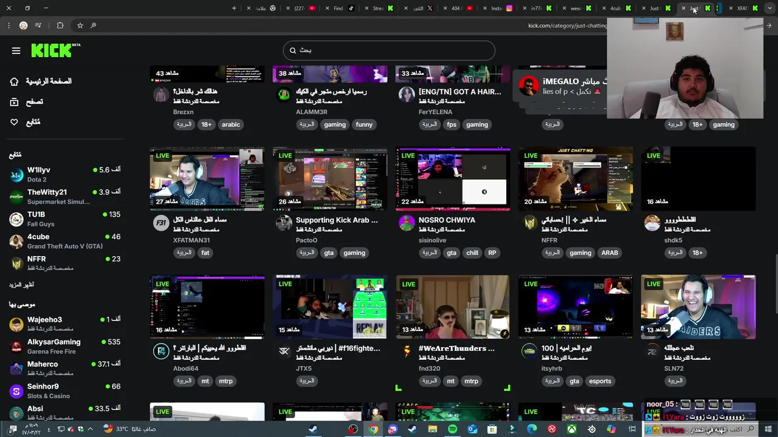Click sisinolive channel avatar
The image size is (778, 437).
point(407,223)
